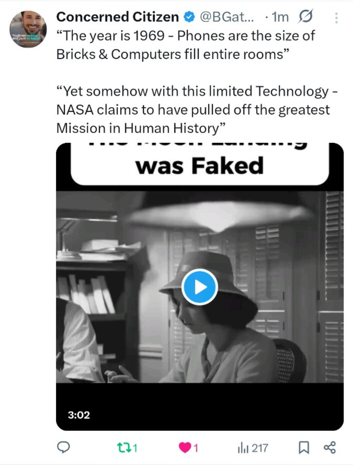Viewport: 353px width, 466px height.
Task: Unlike the post via the pink heart
Action: (x=185, y=448)
